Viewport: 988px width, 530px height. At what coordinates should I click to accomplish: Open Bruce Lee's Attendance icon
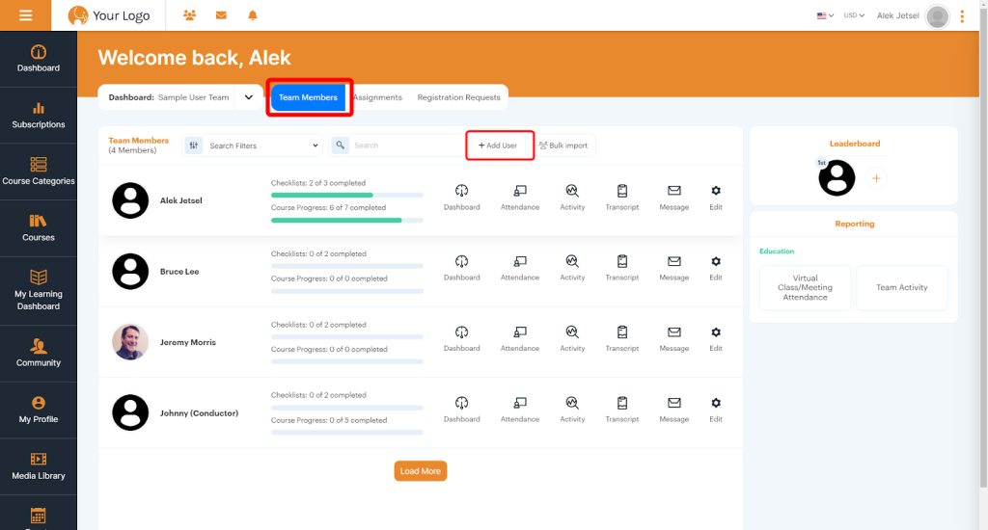(519, 262)
